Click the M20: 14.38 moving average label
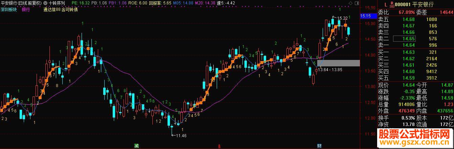The height and width of the screenshot is (149, 454). pyautogui.click(x=205, y=3)
